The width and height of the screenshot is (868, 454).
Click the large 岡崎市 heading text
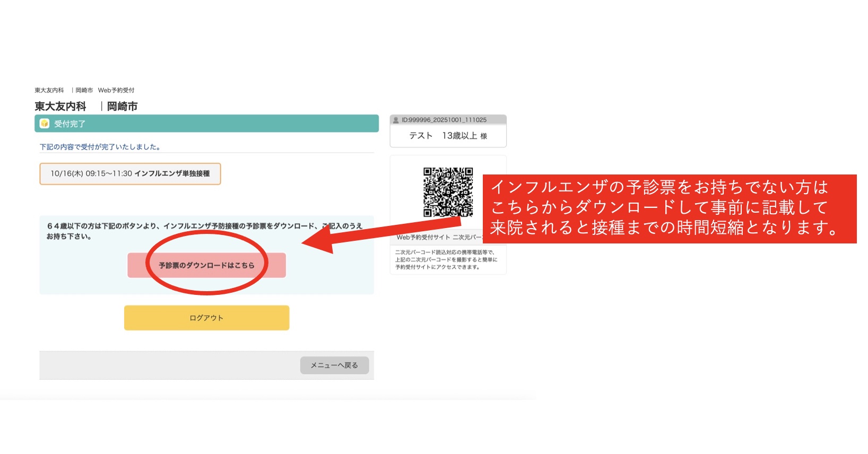click(122, 107)
